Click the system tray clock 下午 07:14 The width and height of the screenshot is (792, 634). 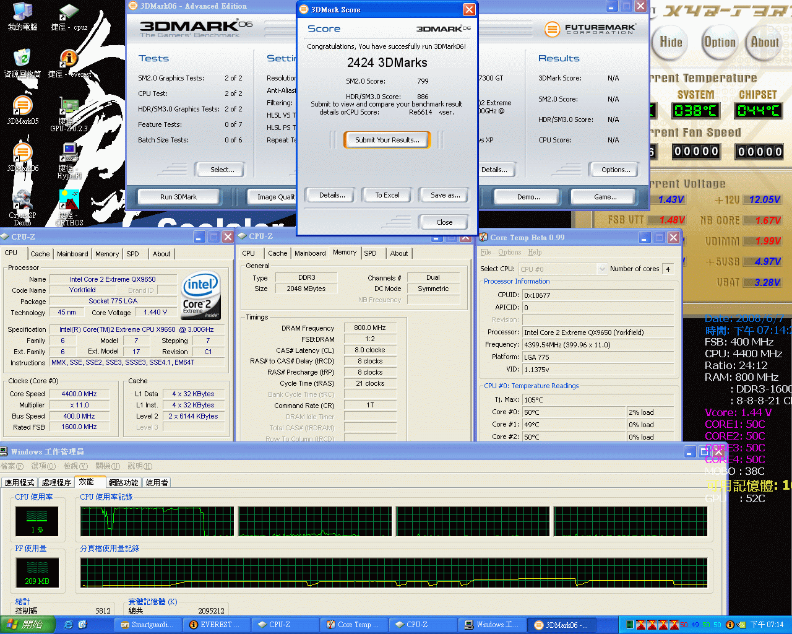[x=767, y=625]
